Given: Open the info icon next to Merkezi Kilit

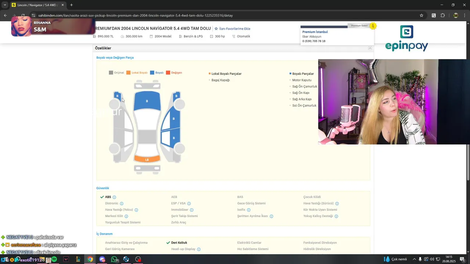Looking at the screenshot, I should [126, 216].
